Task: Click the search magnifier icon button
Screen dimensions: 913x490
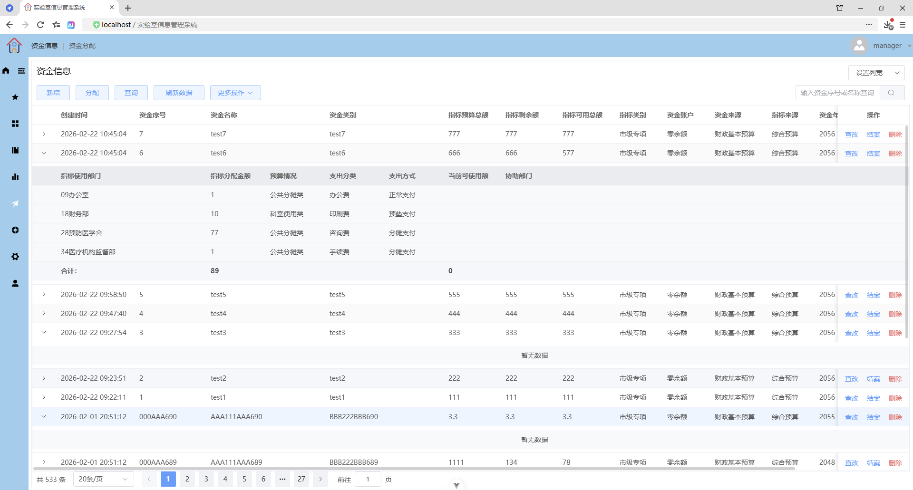Action: click(x=892, y=93)
